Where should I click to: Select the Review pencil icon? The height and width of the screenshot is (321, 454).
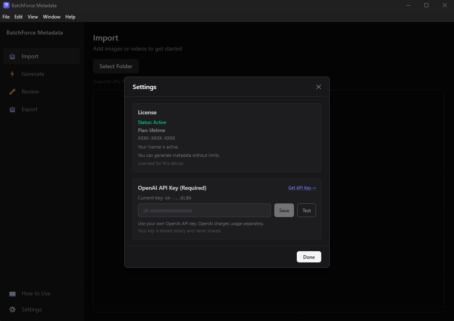coord(12,91)
